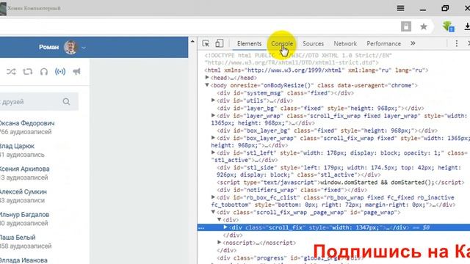Toggle audio shuffle icon
470x264 pixels.
pos(11,72)
